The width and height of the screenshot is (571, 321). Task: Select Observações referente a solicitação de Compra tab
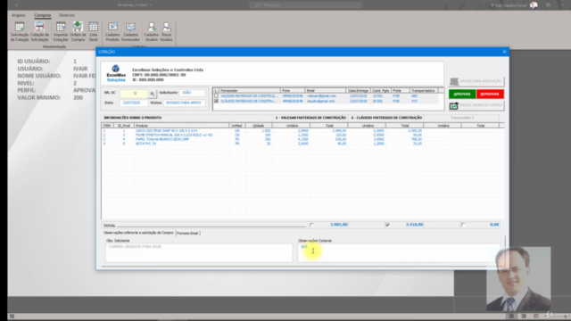(138, 233)
